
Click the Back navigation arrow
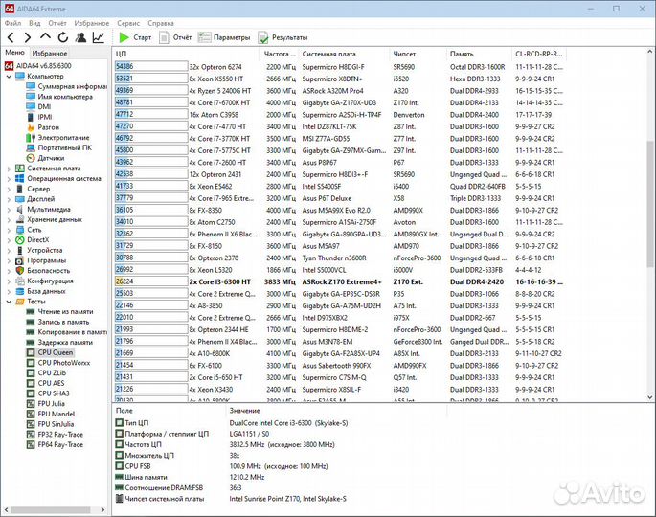[x=11, y=37]
